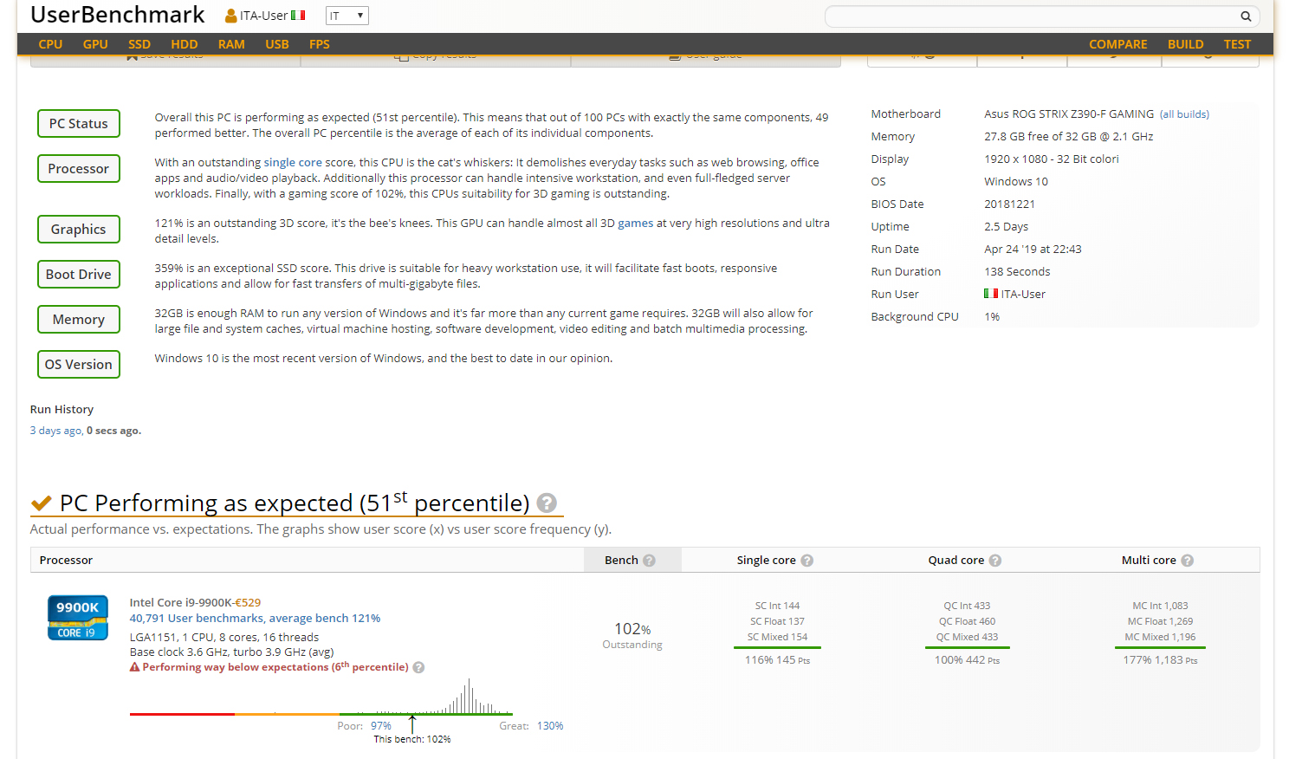Image resolution: width=1289 pixels, height=759 pixels.
Task: Open the HDD menu
Action: [x=185, y=44]
